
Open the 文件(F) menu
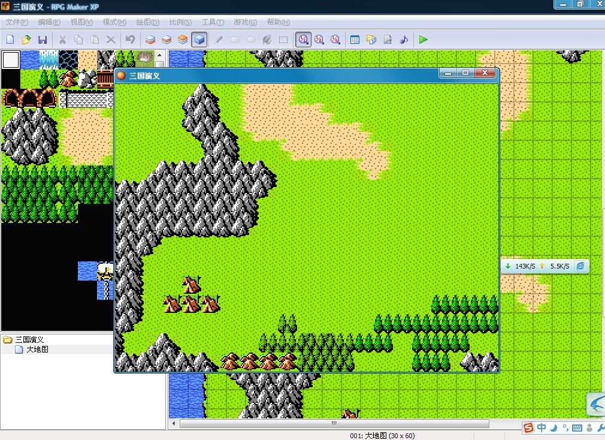pyautogui.click(x=17, y=22)
